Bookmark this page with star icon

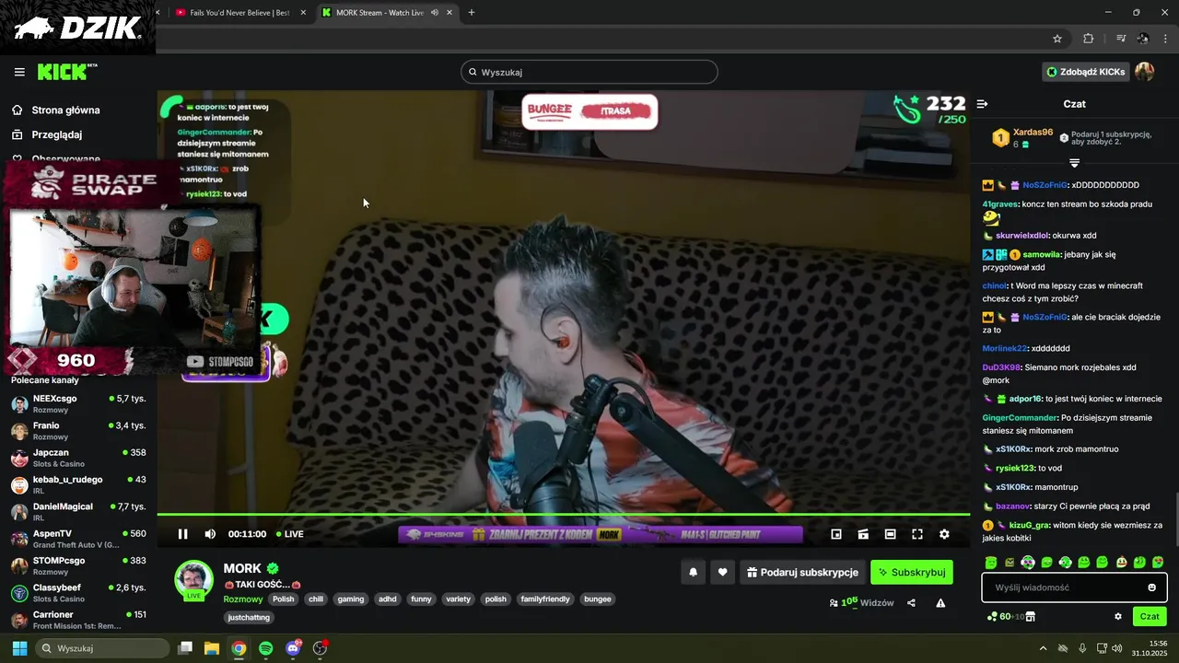pyautogui.click(x=1057, y=39)
